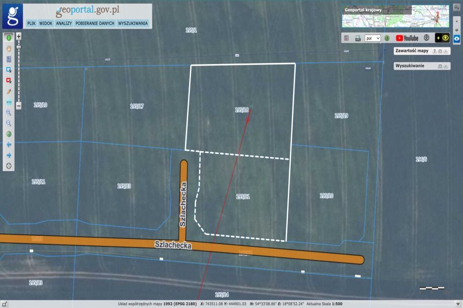The image size is (463, 308).
Task: Go to previous map view arrow
Action: [x=8, y=145]
